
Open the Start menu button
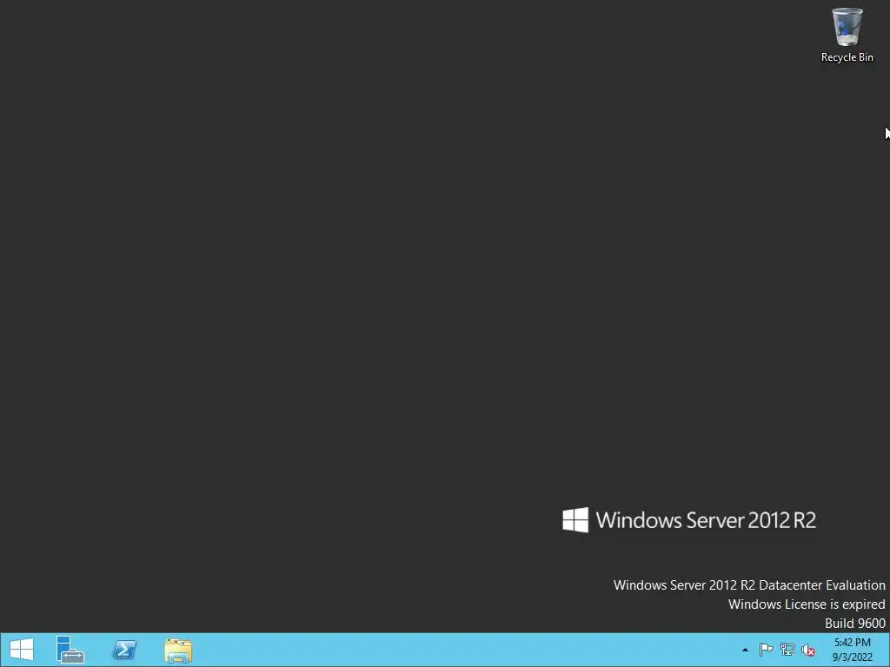pyautogui.click(x=22, y=650)
